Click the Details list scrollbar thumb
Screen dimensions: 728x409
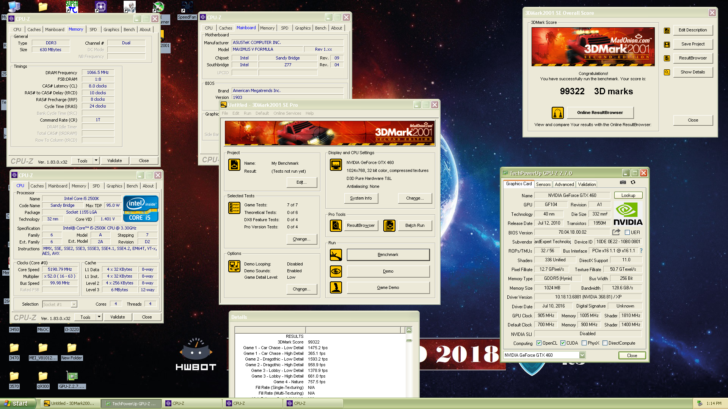[x=409, y=340]
